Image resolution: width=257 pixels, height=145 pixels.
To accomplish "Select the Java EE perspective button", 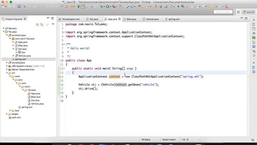I will coord(249,12).
